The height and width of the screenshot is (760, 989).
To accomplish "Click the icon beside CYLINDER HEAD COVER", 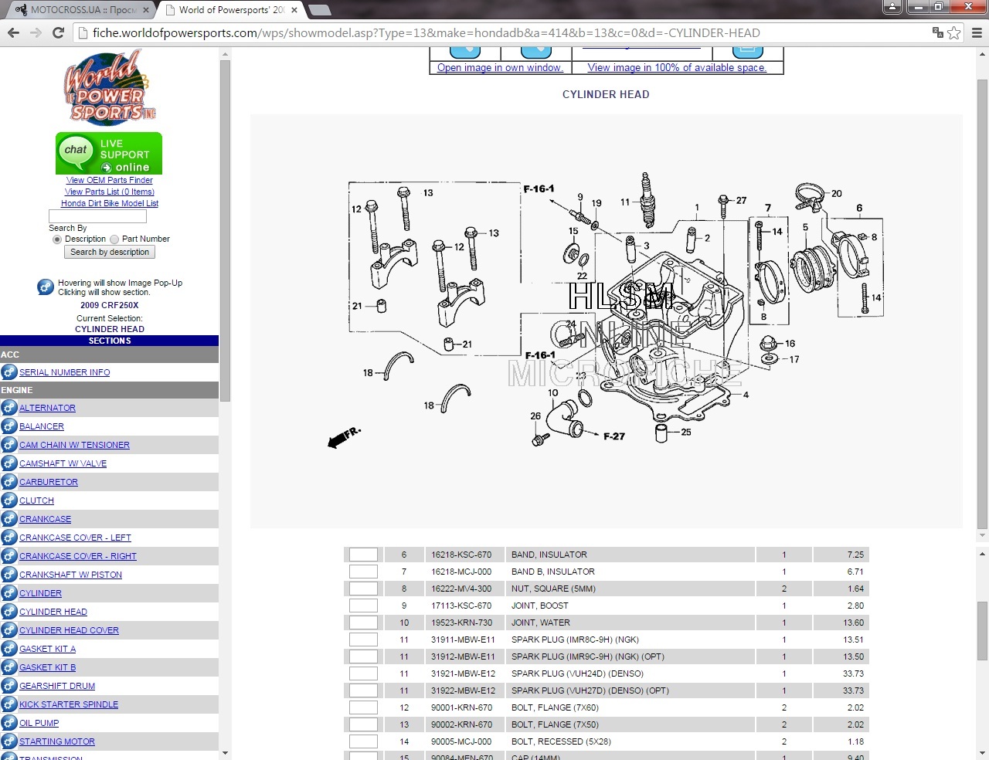I will point(9,630).
